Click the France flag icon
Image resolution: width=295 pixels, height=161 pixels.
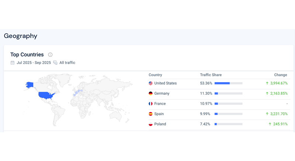click(x=150, y=104)
